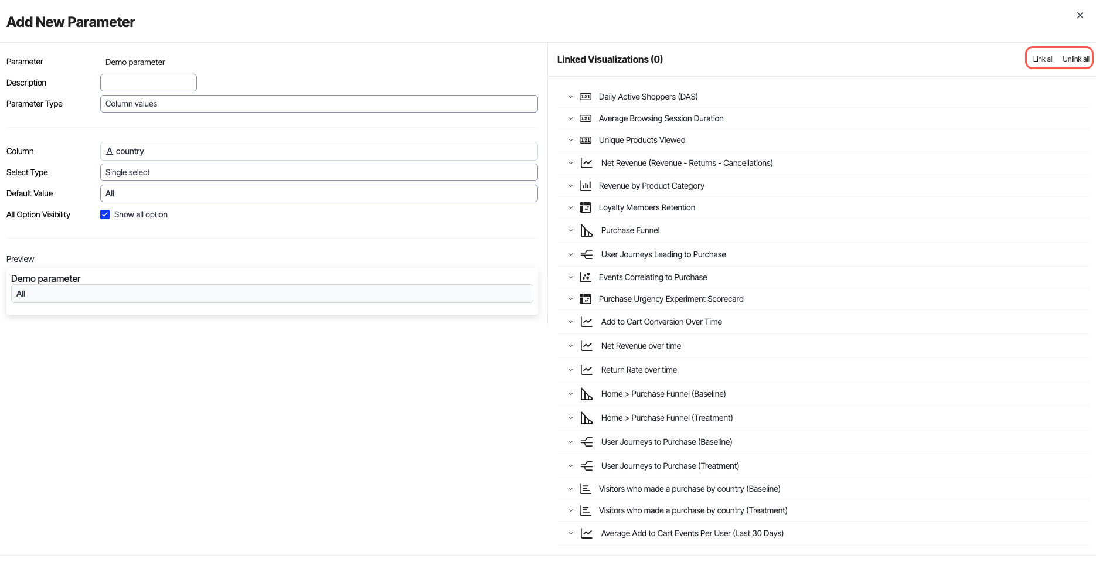This screenshot has height=562, width=1096.
Task: Click scatter icon for Events Correlating to Purchase
Action: click(x=585, y=277)
